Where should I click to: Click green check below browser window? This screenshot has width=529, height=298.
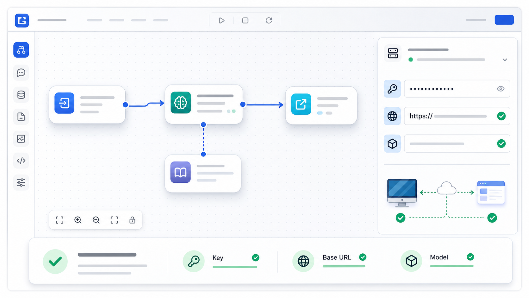pyautogui.click(x=492, y=218)
